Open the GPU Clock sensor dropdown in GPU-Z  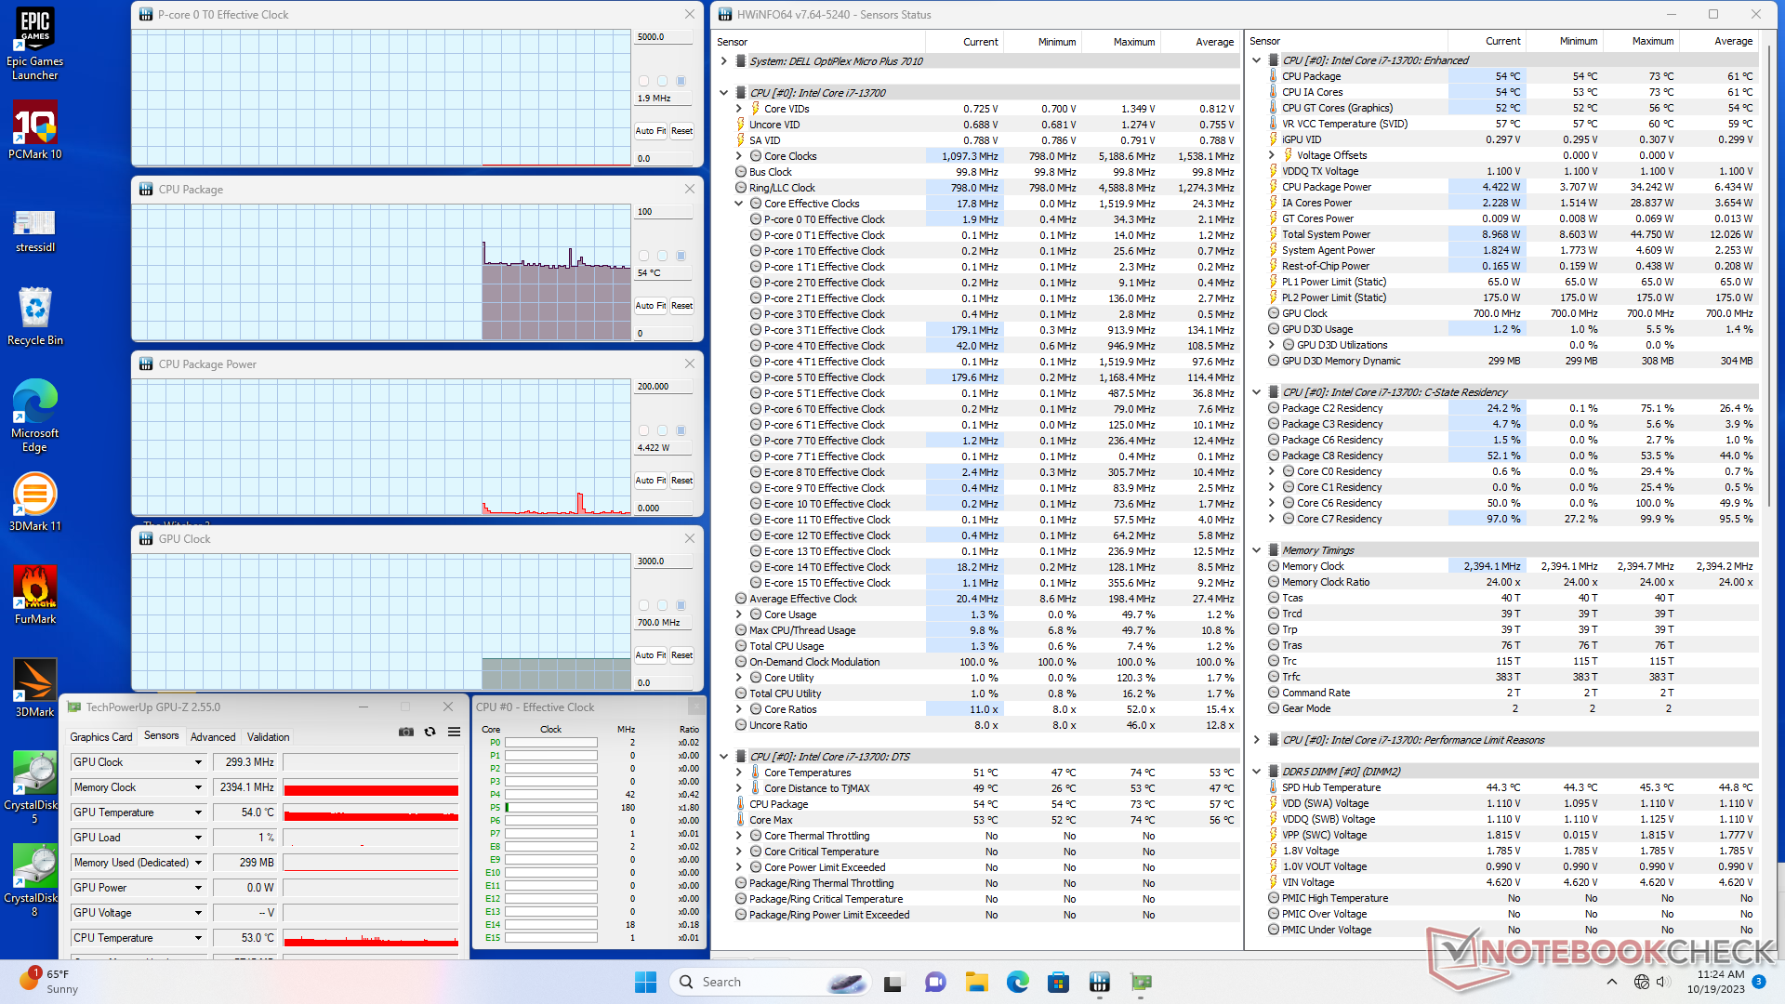point(198,762)
